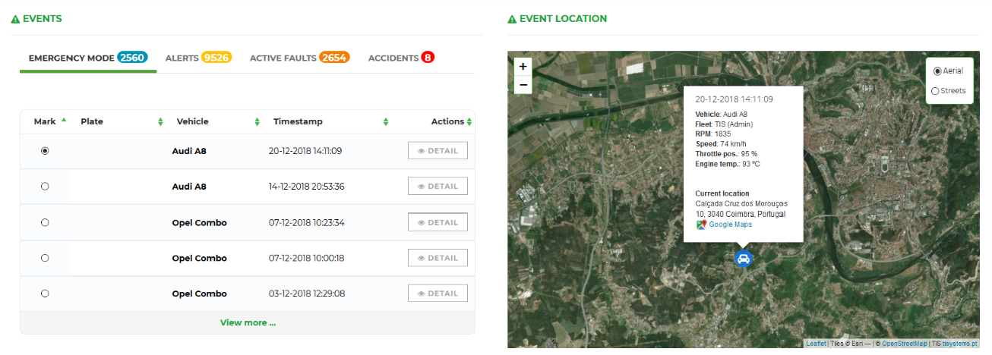Open Detail for Opel Combo 07-12-2018 10:00:18
Image resolution: width=992 pixels, height=355 pixels.
click(438, 258)
